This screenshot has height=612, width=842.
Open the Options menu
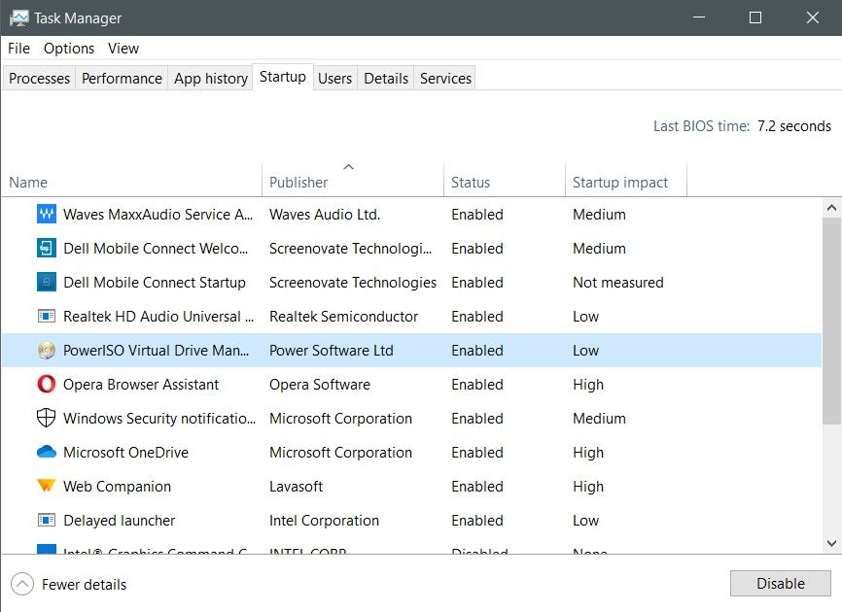[68, 48]
